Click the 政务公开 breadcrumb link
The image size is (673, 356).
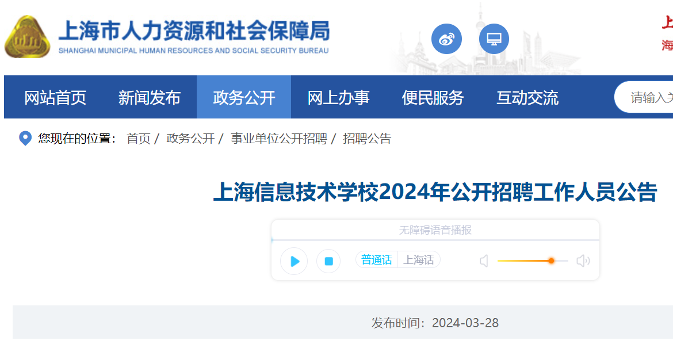(190, 139)
